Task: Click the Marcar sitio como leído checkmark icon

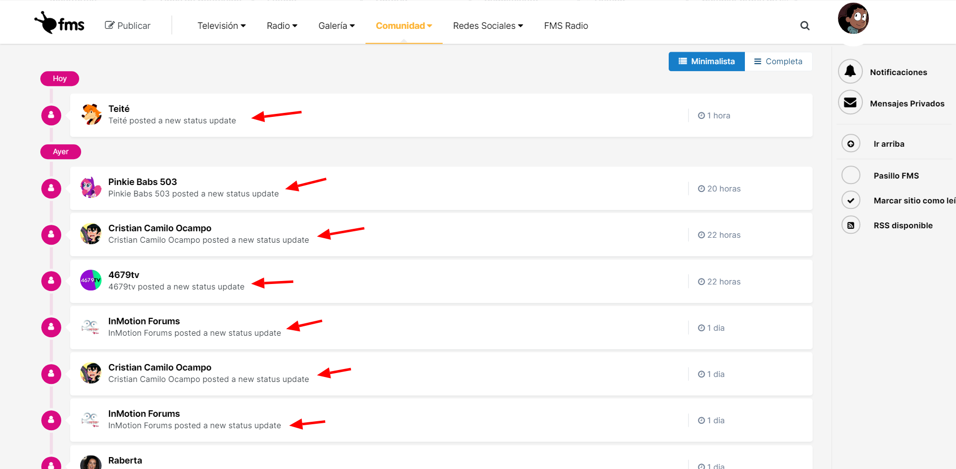Action: click(x=851, y=200)
